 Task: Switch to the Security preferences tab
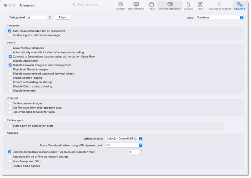tap(188, 6)
